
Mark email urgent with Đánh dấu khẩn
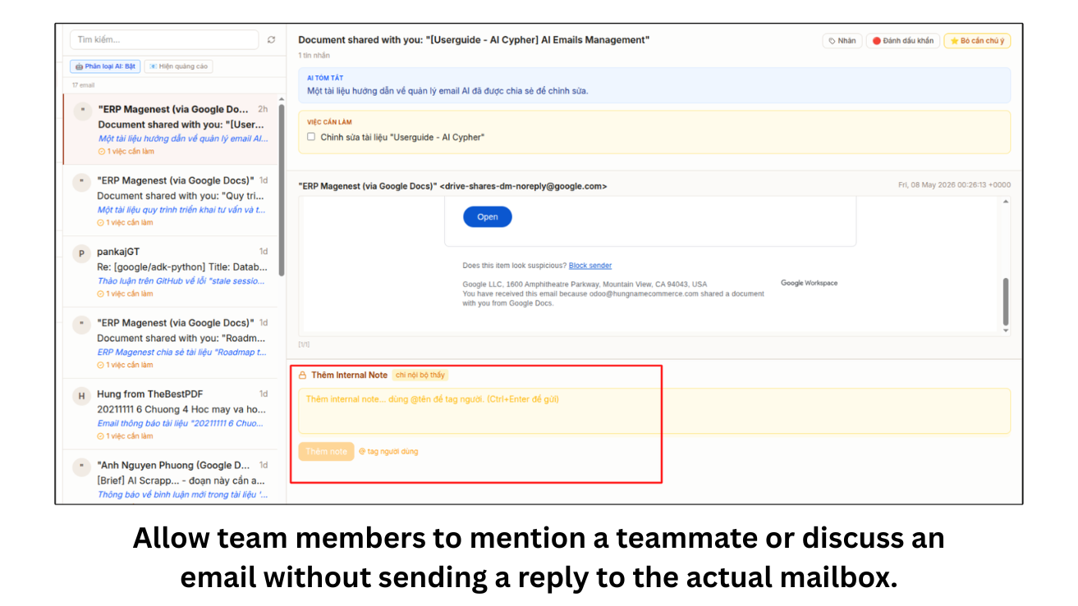(902, 41)
